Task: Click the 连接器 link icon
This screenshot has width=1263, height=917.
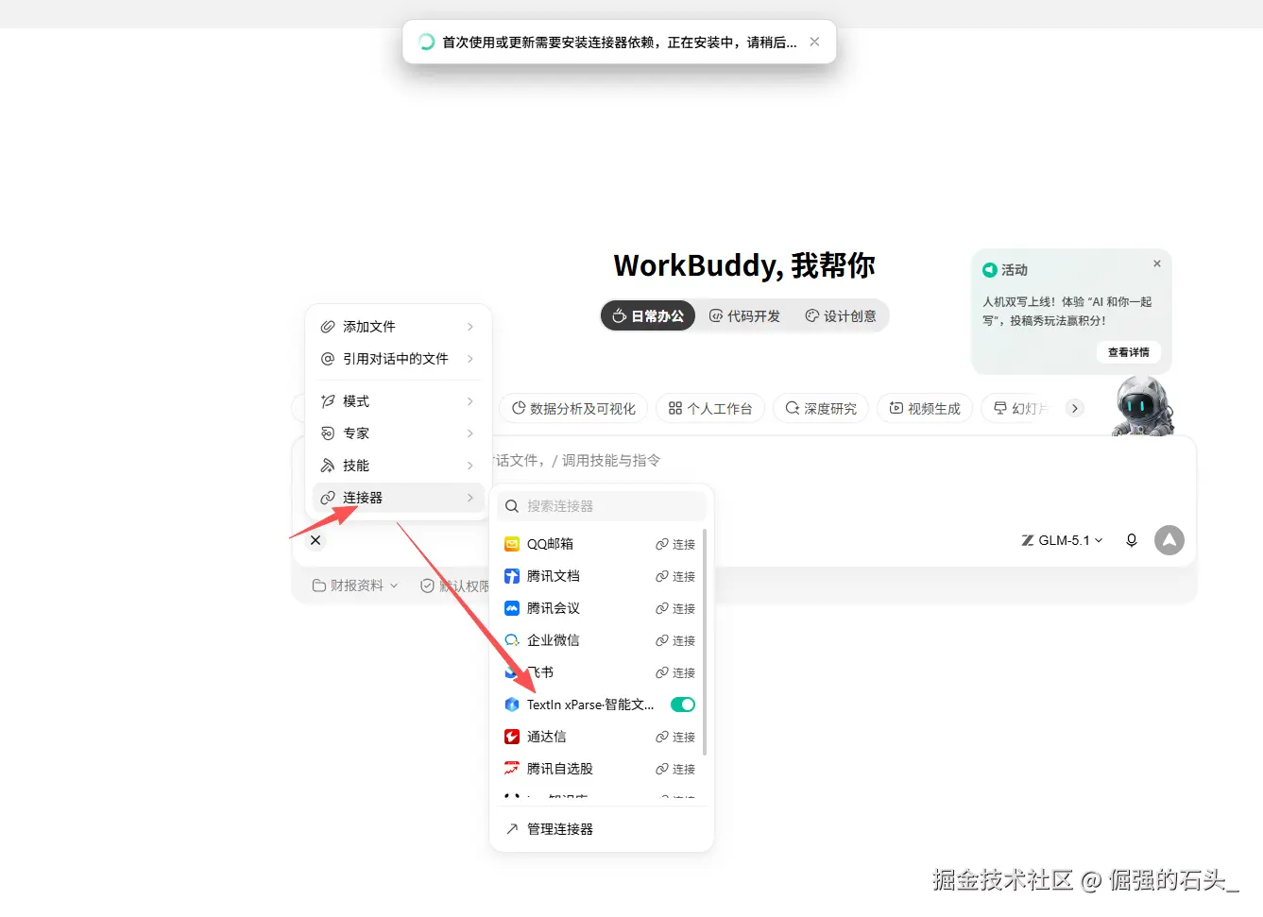Action: (328, 498)
